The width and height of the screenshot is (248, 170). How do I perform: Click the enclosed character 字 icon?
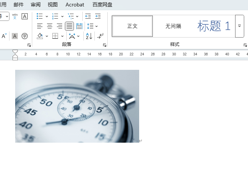pos(25,36)
